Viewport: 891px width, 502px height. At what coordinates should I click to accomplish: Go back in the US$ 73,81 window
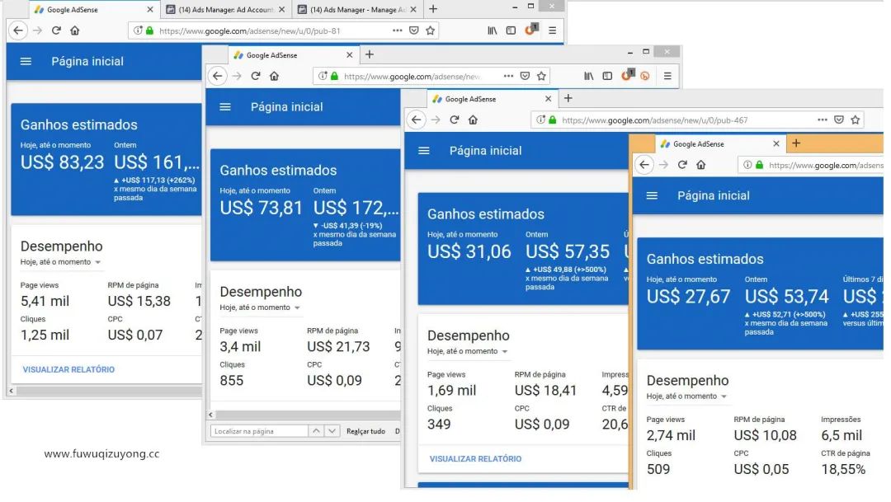click(217, 76)
